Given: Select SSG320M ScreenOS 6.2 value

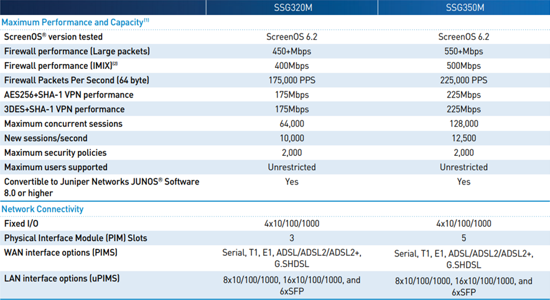Looking at the screenshot, I should pyautogui.click(x=292, y=37).
